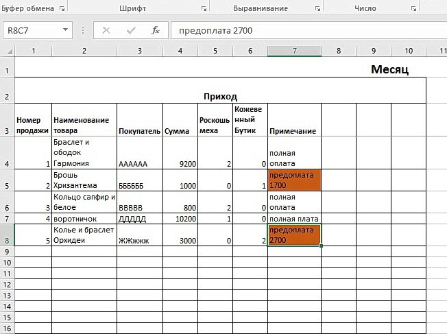Select column header 3

[x=140, y=51]
